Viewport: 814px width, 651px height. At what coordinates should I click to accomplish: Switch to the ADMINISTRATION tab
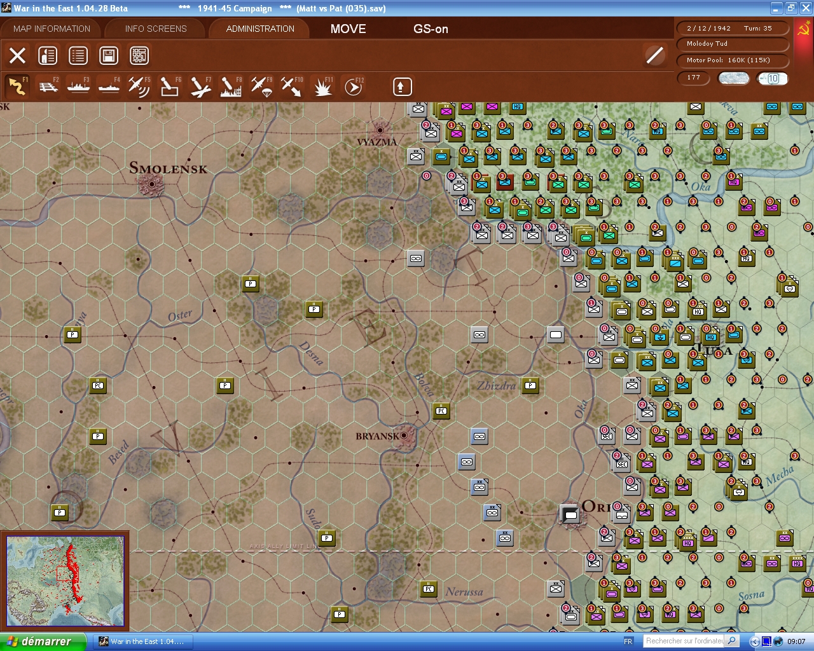(x=260, y=29)
